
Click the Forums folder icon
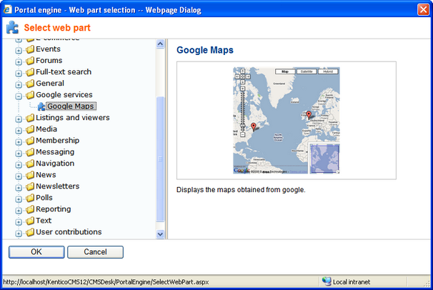pyautogui.click(x=30, y=61)
